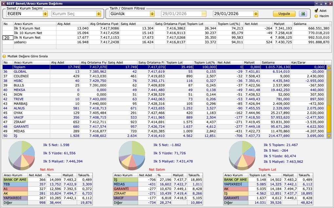Open the start date calendar picker
This screenshot has height=208, width=334.
(204, 14)
